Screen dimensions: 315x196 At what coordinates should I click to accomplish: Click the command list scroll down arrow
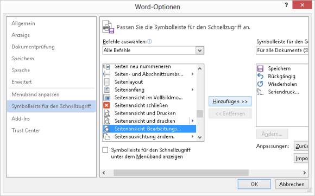click(x=200, y=137)
